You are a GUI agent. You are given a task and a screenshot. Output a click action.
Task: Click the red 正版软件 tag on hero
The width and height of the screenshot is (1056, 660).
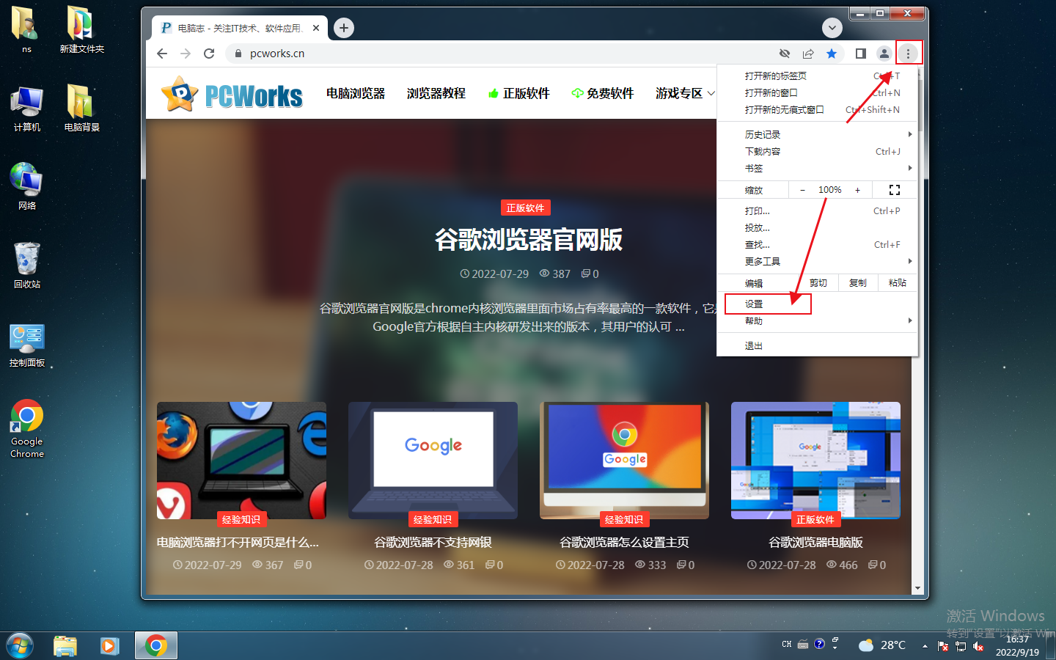click(525, 208)
